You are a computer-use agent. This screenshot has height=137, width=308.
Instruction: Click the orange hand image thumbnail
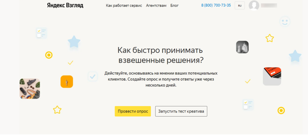pos(67,81)
